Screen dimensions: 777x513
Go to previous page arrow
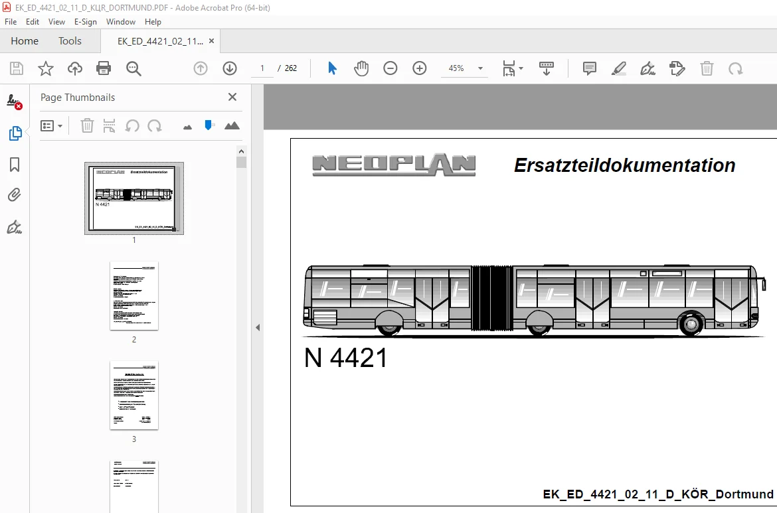click(x=200, y=68)
